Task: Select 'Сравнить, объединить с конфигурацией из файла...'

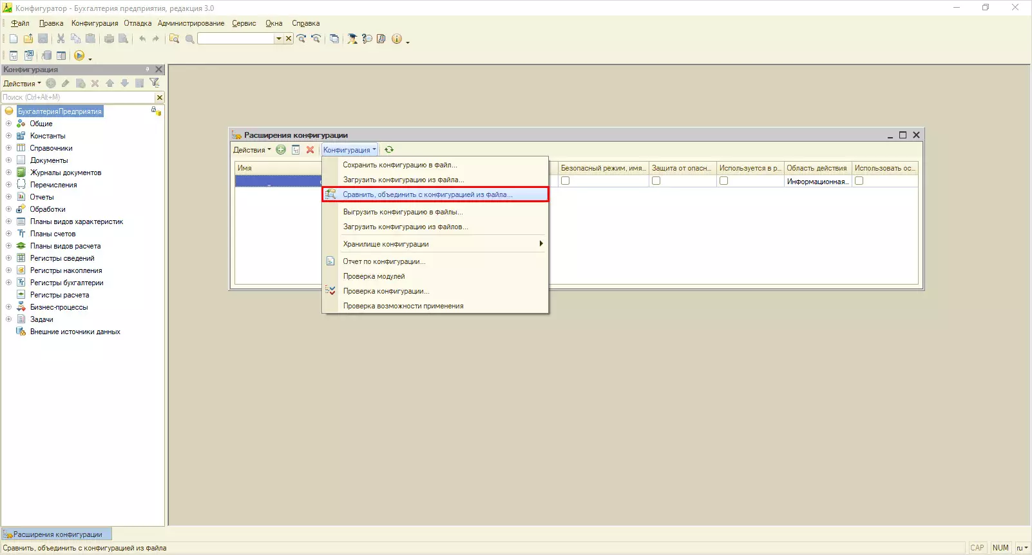Action: pos(428,194)
